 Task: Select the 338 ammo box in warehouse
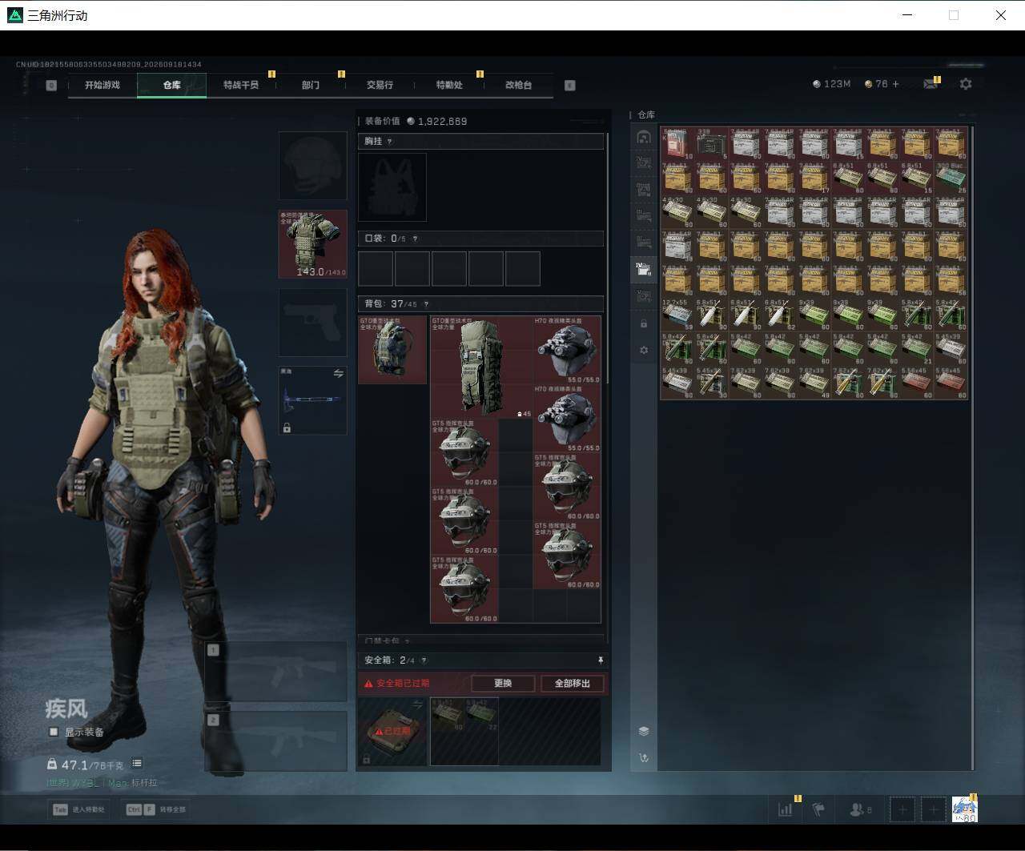coord(711,143)
